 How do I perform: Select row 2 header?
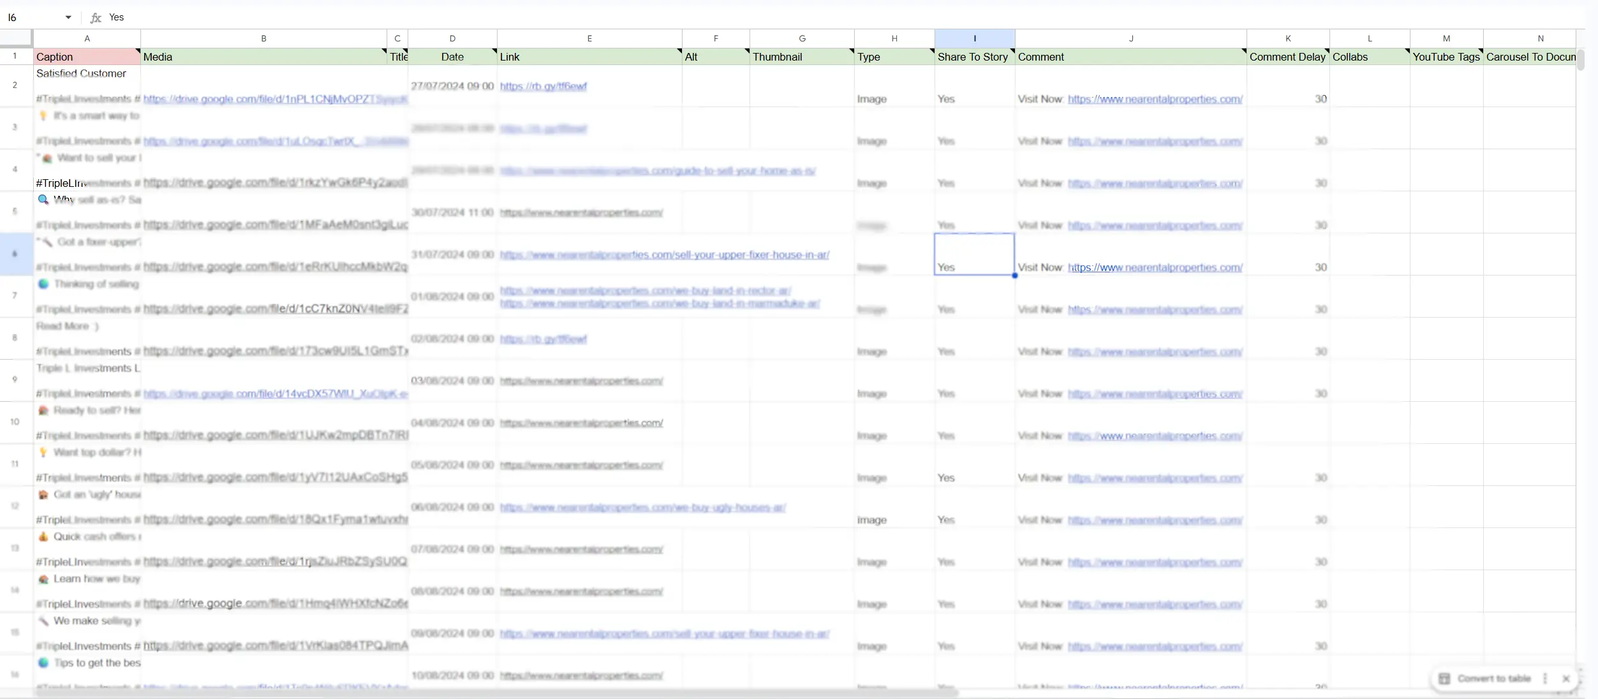click(15, 85)
